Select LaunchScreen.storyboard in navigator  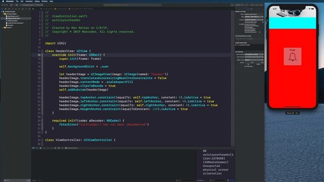click(15, 23)
